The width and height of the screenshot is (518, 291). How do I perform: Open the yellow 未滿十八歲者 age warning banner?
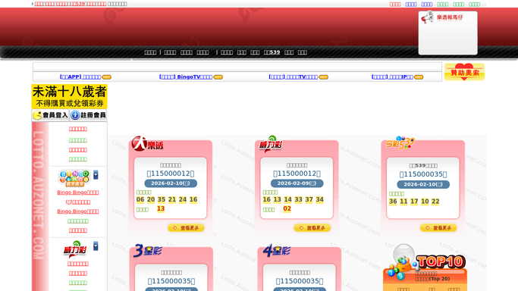coord(69,96)
